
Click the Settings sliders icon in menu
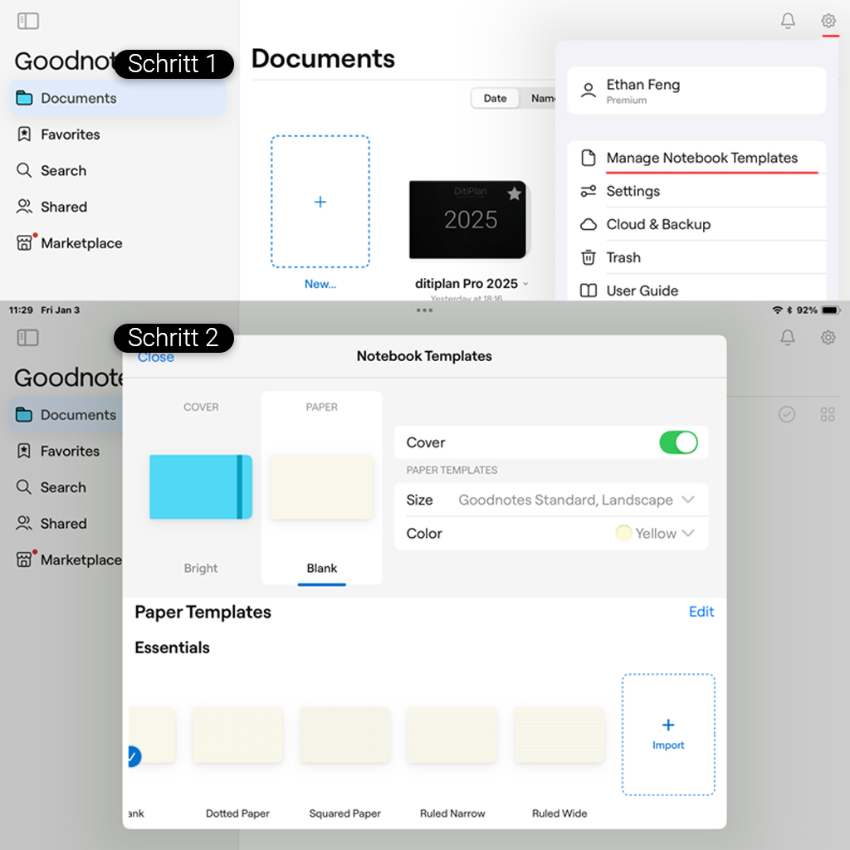point(588,191)
